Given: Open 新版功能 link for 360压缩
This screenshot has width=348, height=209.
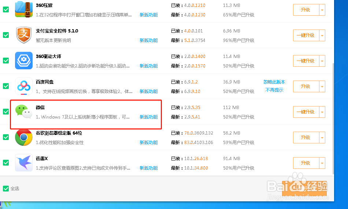Looking at the screenshot, I should click(x=149, y=15).
